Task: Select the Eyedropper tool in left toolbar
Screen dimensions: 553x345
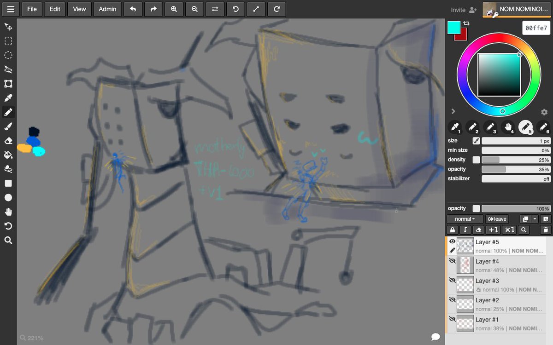Action: (8, 98)
